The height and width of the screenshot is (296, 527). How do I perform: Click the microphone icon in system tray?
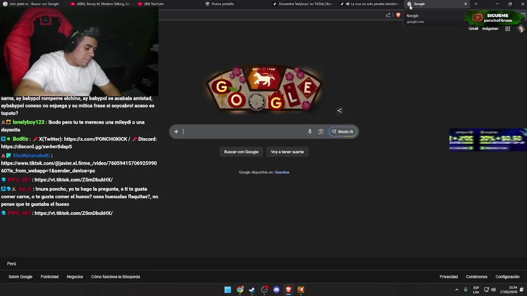tap(466, 290)
